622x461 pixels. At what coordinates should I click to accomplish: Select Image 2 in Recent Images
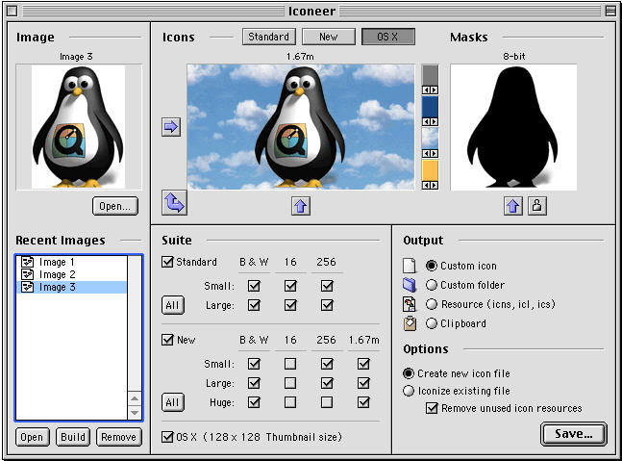72,274
